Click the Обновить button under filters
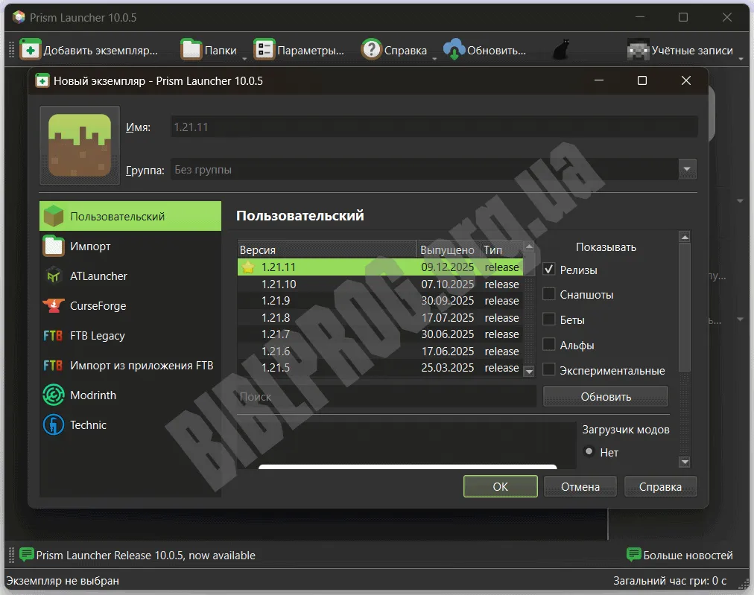754x595 pixels. pos(606,396)
